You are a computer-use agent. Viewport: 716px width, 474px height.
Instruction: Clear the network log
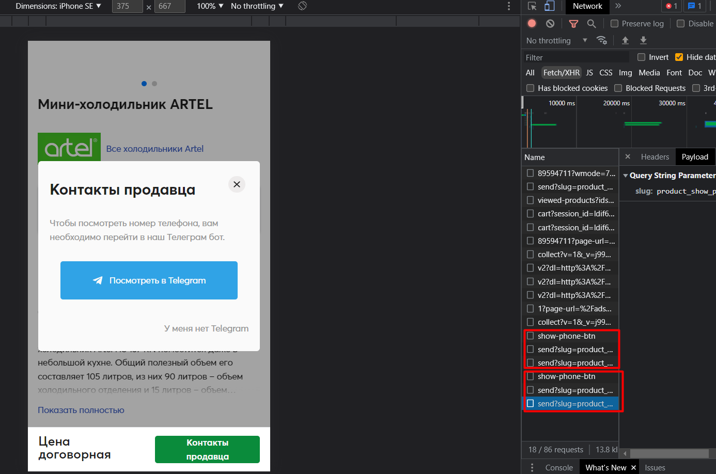[x=550, y=23]
